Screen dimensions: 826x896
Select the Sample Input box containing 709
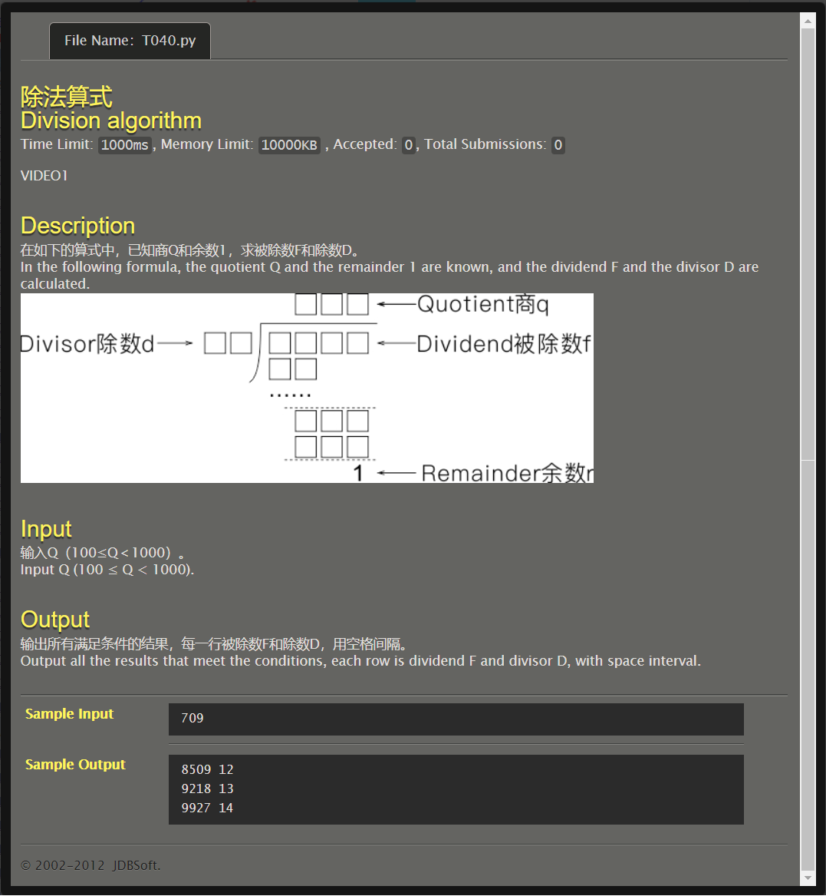pyautogui.click(x=456, y=719)
